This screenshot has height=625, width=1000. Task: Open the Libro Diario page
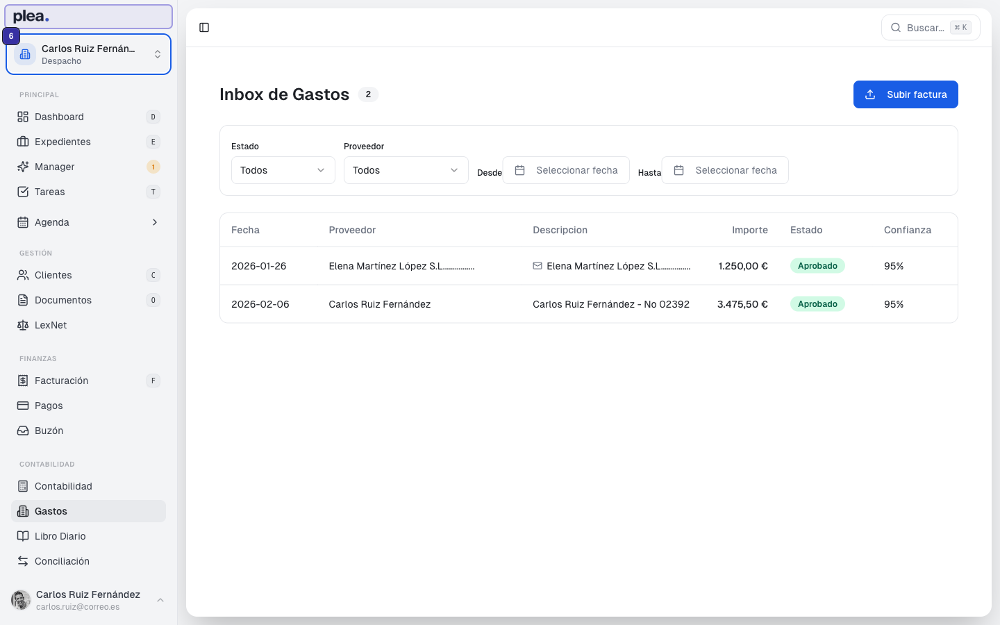coord(89,536)
